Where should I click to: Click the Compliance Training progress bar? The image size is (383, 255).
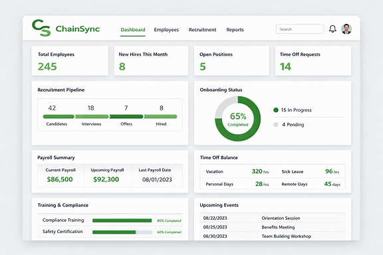122,220
